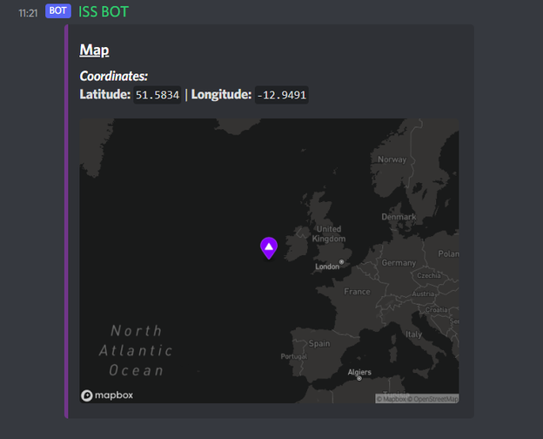The image size is (543, 439).
Task: Click the Mapbox logo icon
Action: point(86,395)
